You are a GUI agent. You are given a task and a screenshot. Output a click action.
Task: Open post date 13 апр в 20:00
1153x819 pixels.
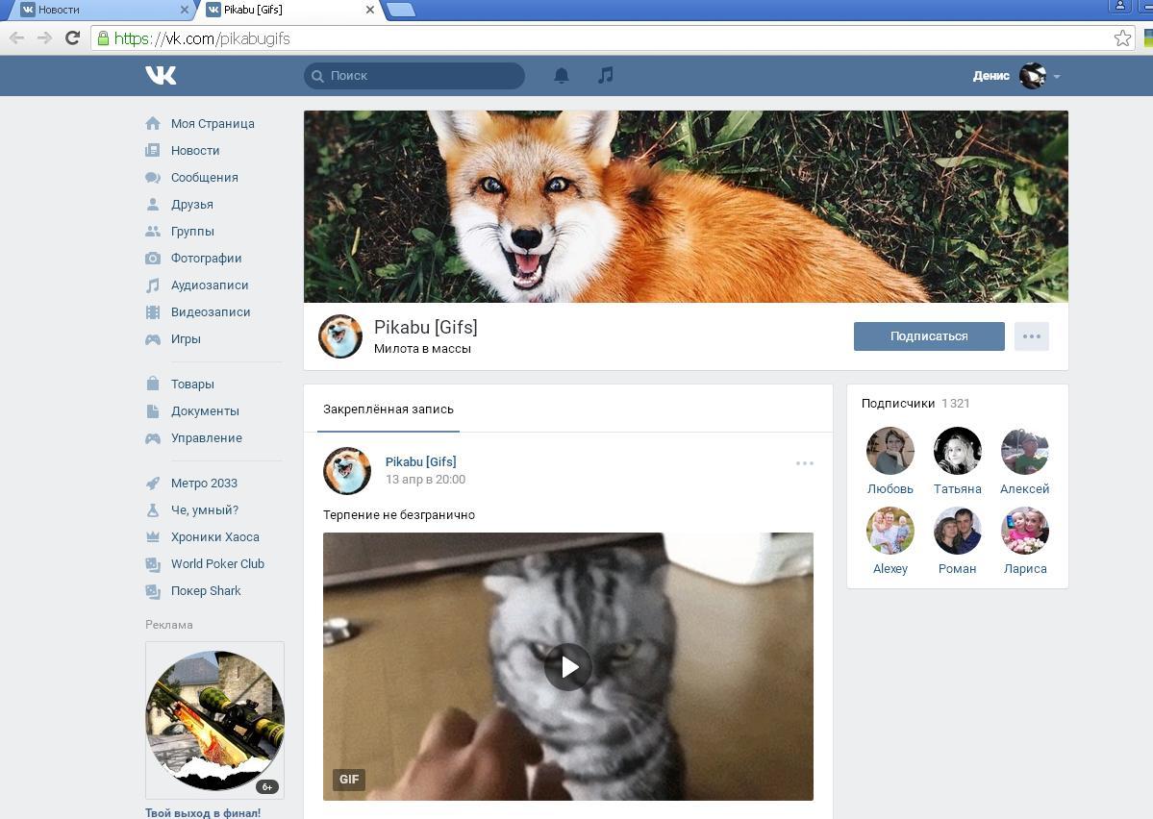tap(425, 480)
